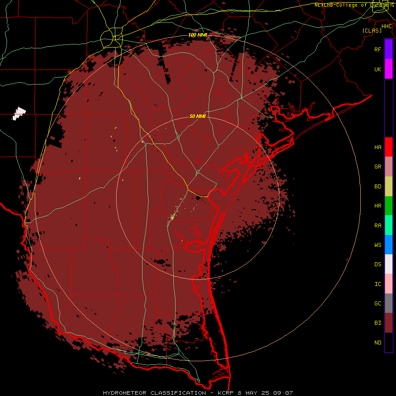
Task: Click the UK magenta legend swatch
Action: [389, 69]
